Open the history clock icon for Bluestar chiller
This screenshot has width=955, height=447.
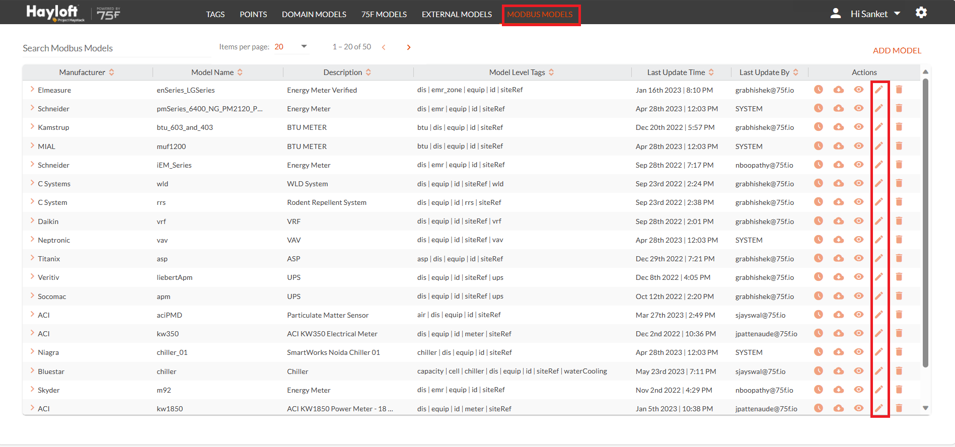pyautogui.click(x=819, y=371)
